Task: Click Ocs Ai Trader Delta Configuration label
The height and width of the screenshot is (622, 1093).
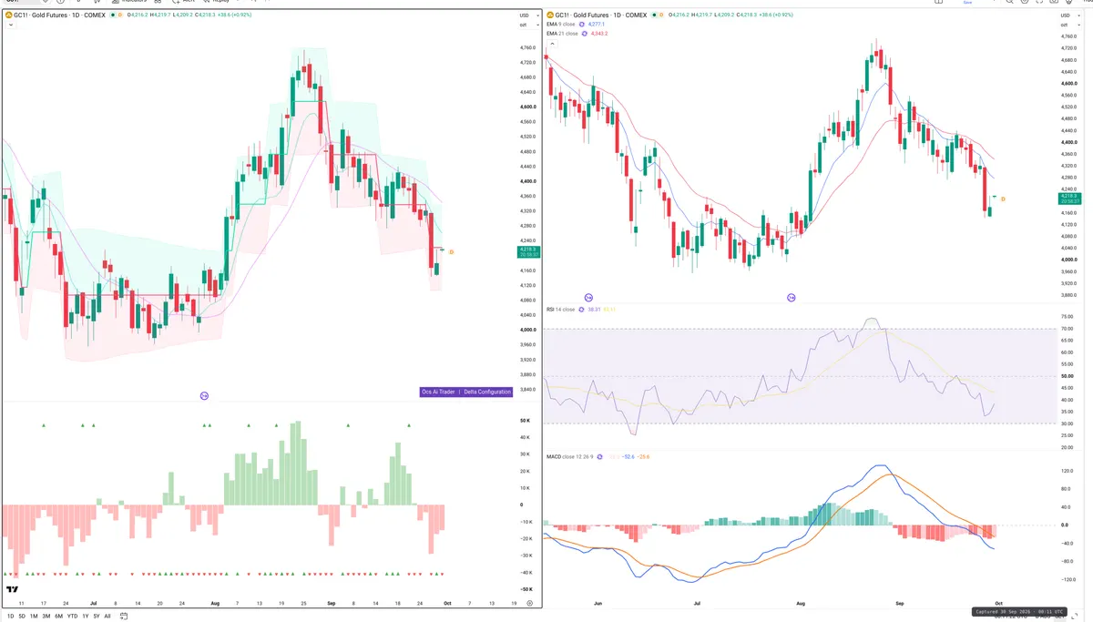Action: tap(466, 392)
